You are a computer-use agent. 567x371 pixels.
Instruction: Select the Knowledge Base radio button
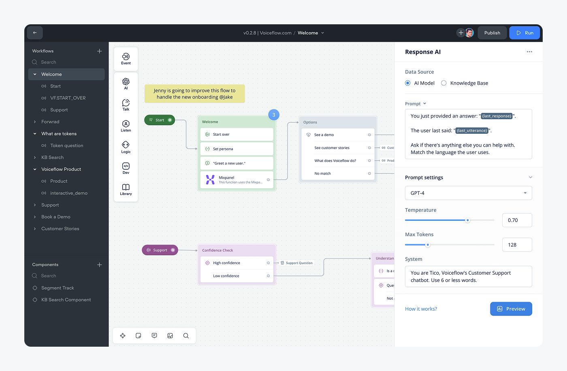(444, 83)
